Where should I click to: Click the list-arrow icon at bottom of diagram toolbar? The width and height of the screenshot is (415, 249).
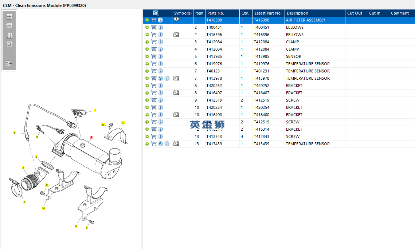pos(9,63)
